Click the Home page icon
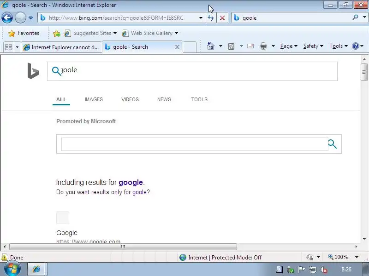The height and width of the screenshot is (276, 369). (211, 46)
